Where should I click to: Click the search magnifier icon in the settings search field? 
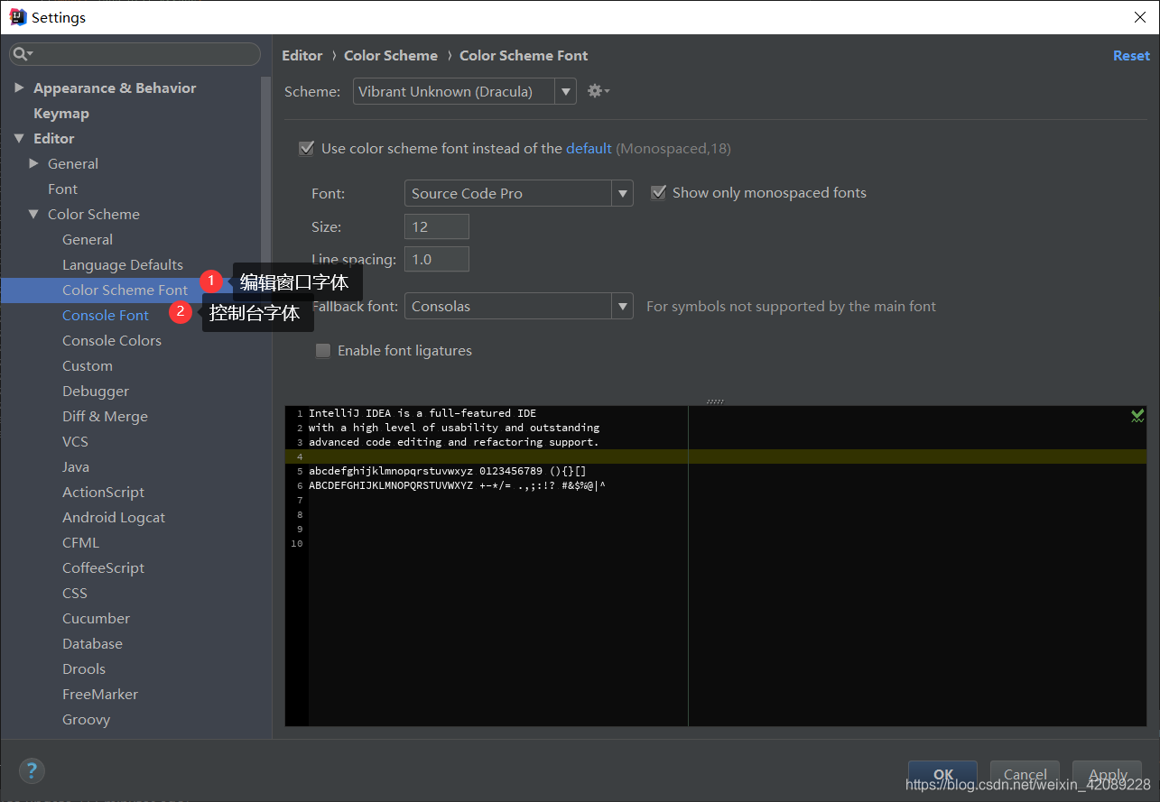pyautogui.click(x=23, y=54)
